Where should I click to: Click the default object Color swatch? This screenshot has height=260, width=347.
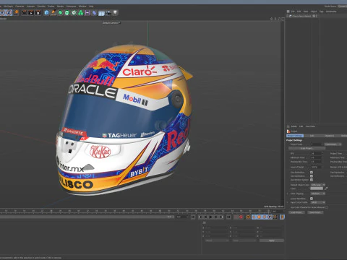coord(317,188)
